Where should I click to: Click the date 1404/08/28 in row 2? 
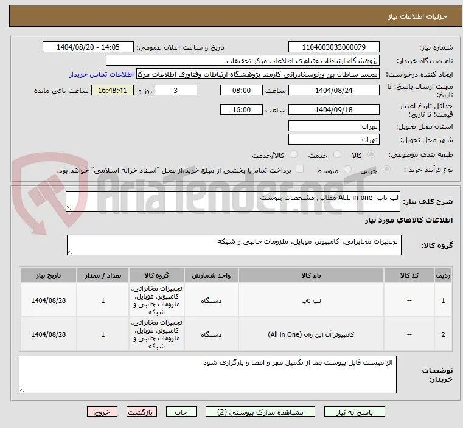point(49,334)
